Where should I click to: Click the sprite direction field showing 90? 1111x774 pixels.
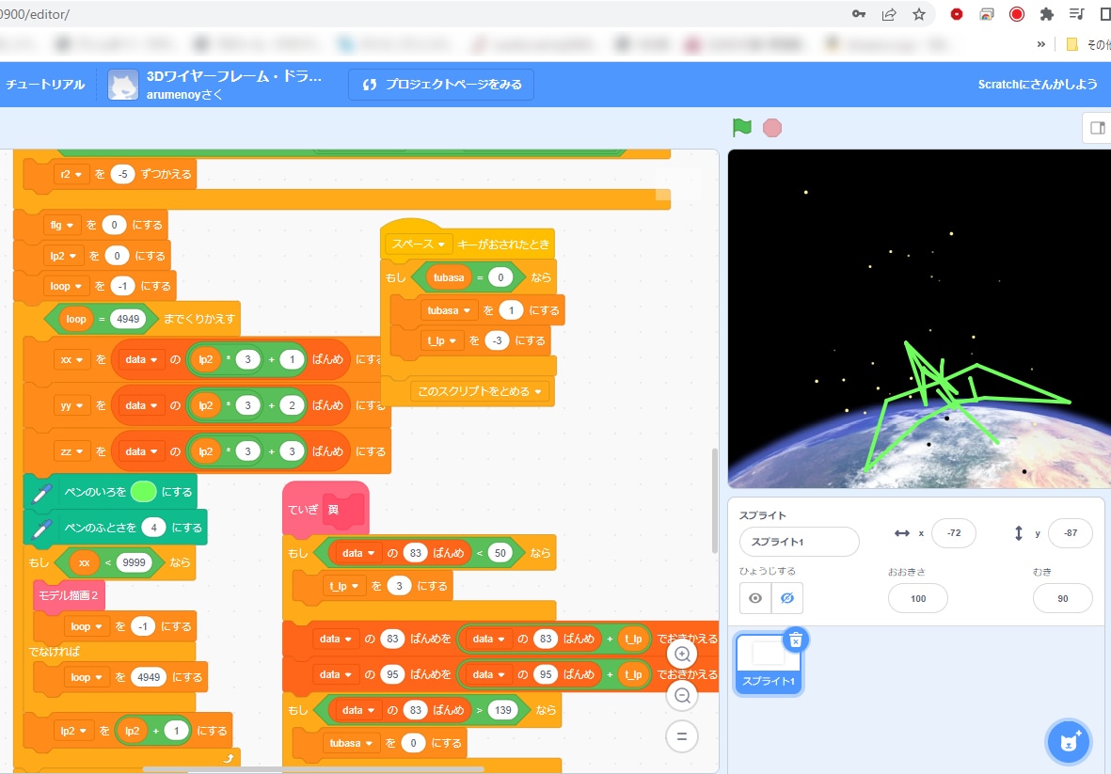[x=1062, y=598]
